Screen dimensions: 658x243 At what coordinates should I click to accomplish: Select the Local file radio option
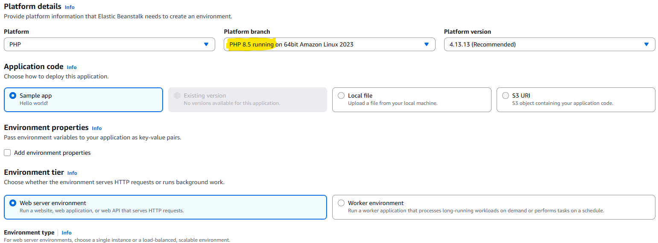click(x=341, y=95)
